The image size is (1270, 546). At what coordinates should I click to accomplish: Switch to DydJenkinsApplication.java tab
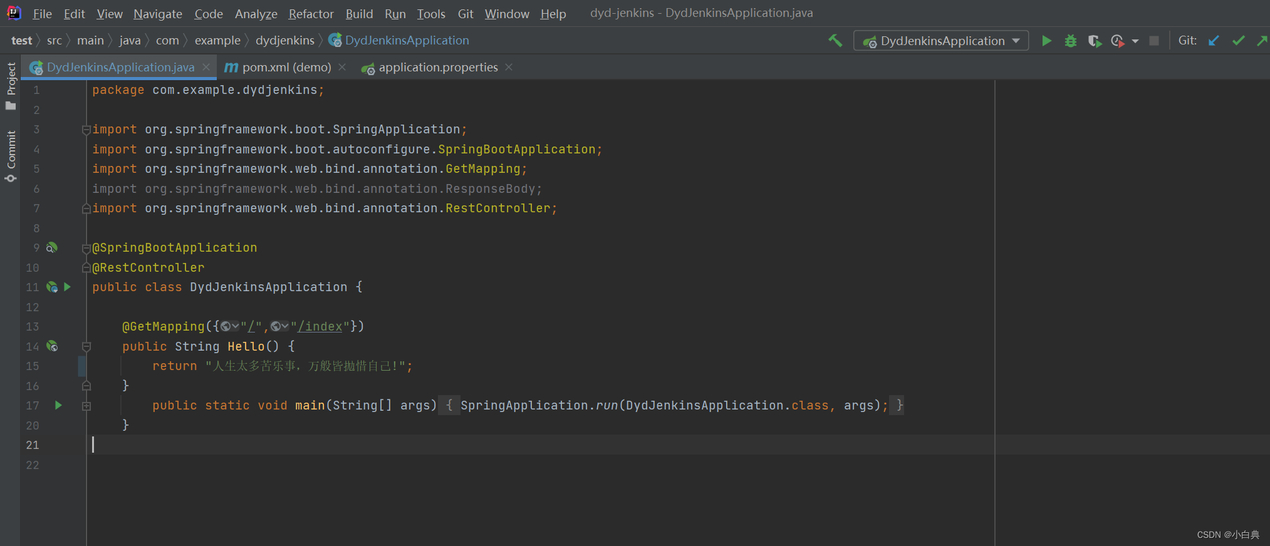[120, 67]
